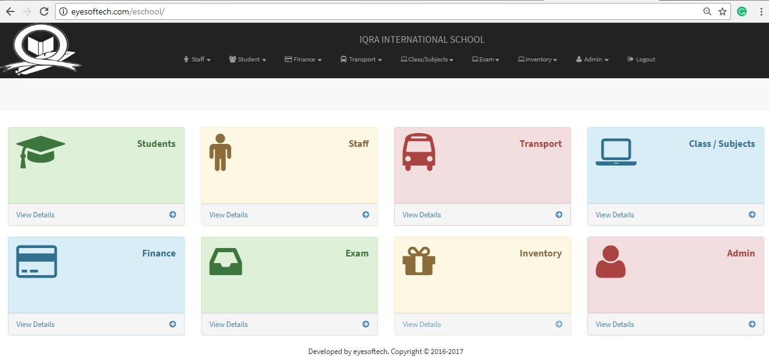The width and height of the screenshot is (769, 360).
Task: Click the Admin card title
Action: pyautogui.click(x=741, y=253)
